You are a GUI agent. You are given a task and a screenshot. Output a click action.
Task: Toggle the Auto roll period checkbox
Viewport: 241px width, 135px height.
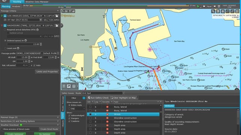pyautogui.click(x=34, y=65)
